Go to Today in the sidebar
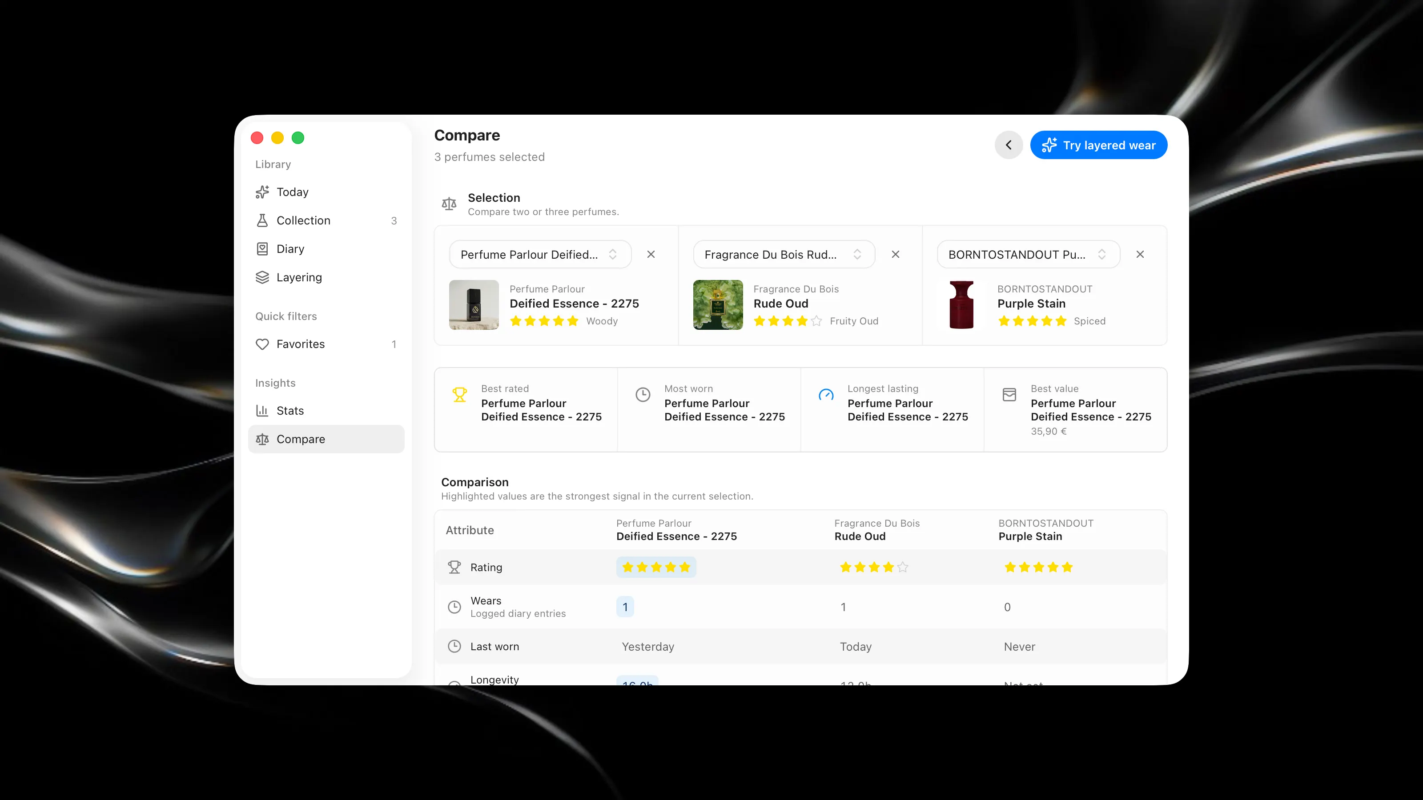Screen dimensions: 1423x800 click(x=326, y=192)
